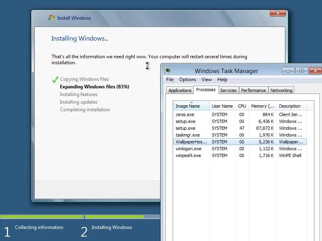Image resolution: width=322 pixels, height=241 pixels.
Task: Maximize the Windows Task Manager window
Action: (x=301, y=71)
